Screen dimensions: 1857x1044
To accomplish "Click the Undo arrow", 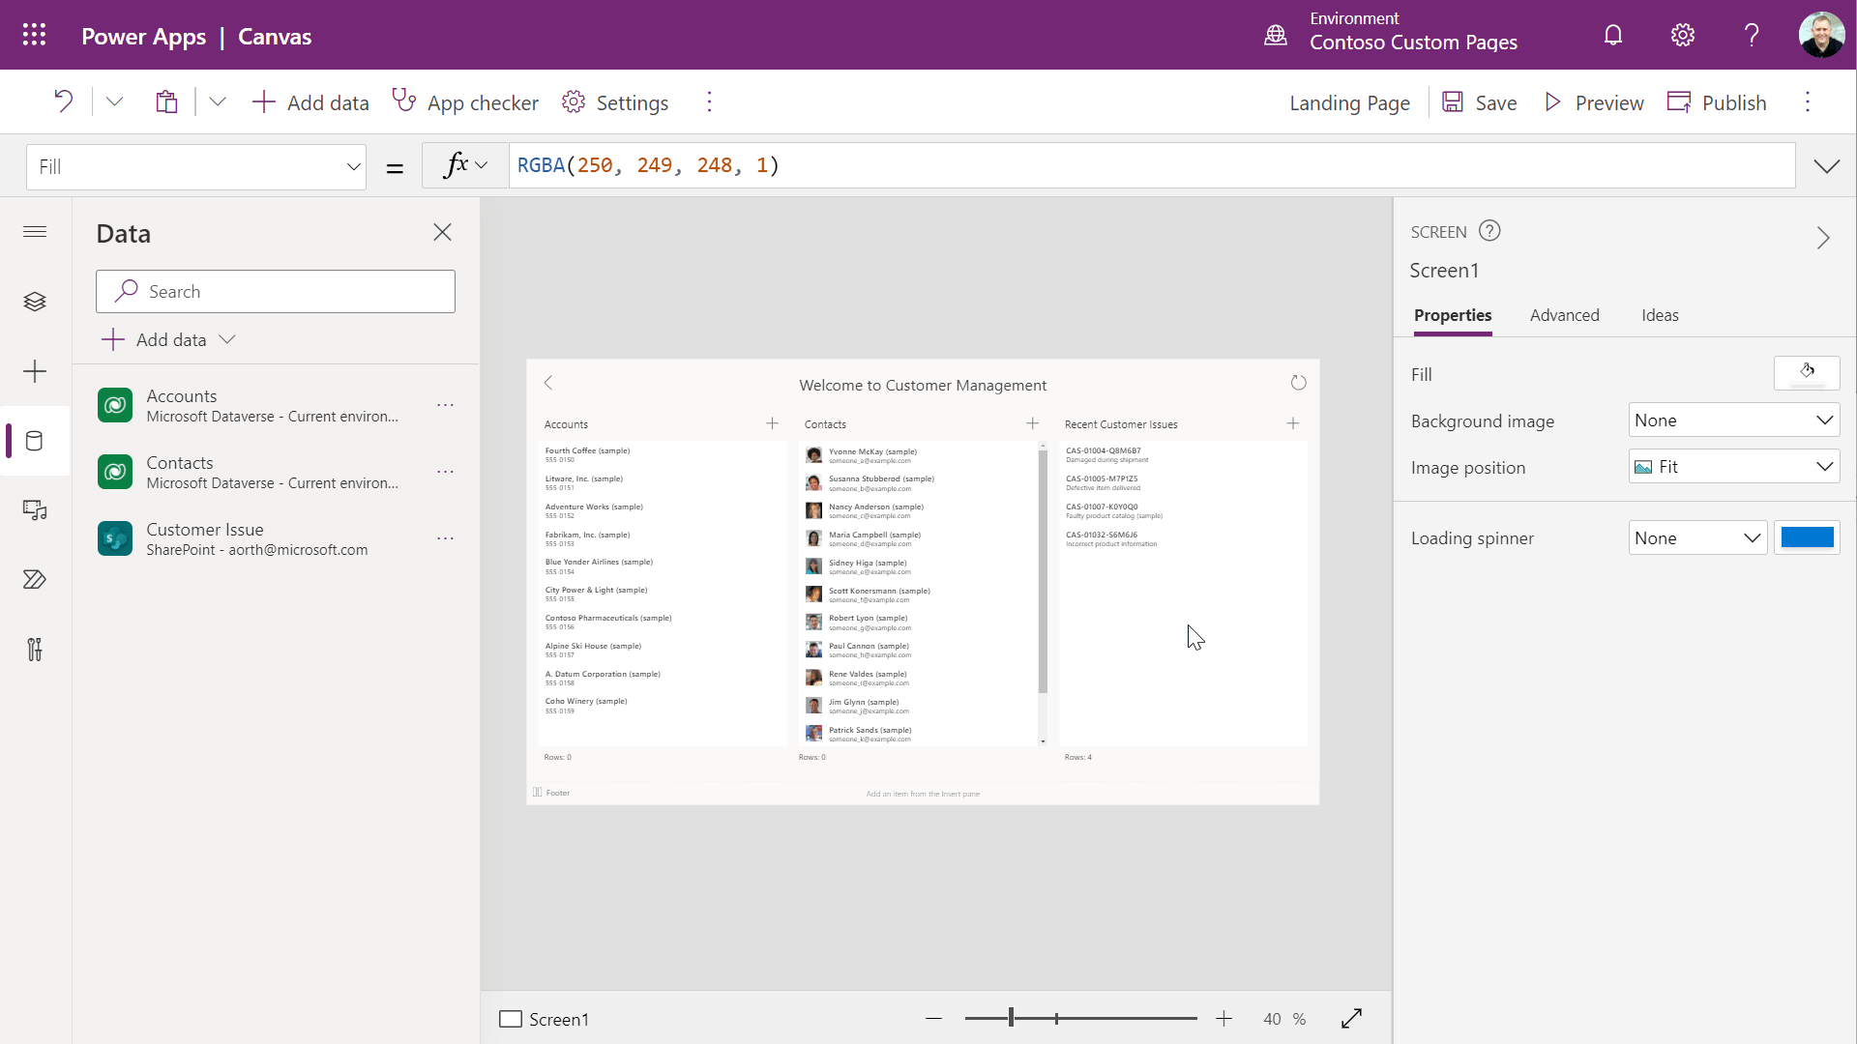I will click(x=63, y=101).
